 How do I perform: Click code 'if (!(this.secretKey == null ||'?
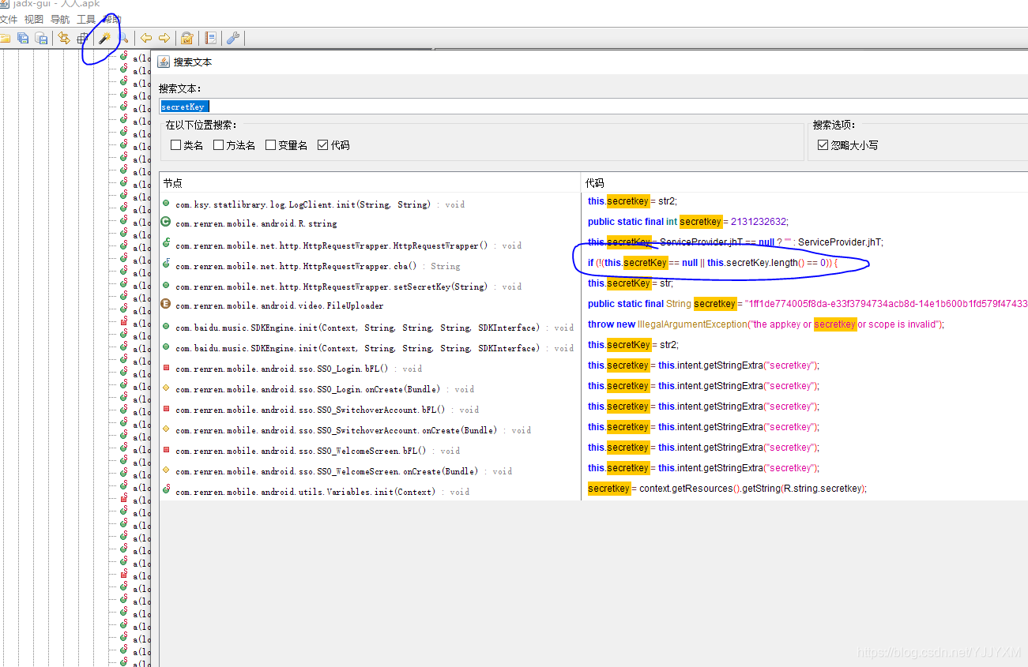(x=713, y=262)
